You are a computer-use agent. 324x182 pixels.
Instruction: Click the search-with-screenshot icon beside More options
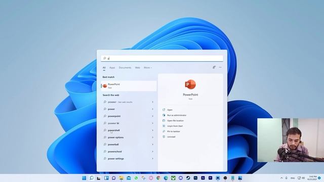(x=214, y=67)
